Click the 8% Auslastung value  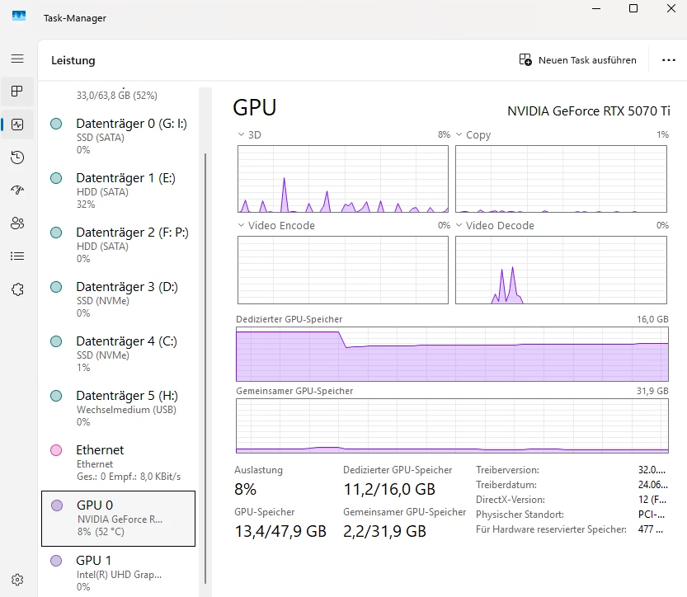[246, 489]
